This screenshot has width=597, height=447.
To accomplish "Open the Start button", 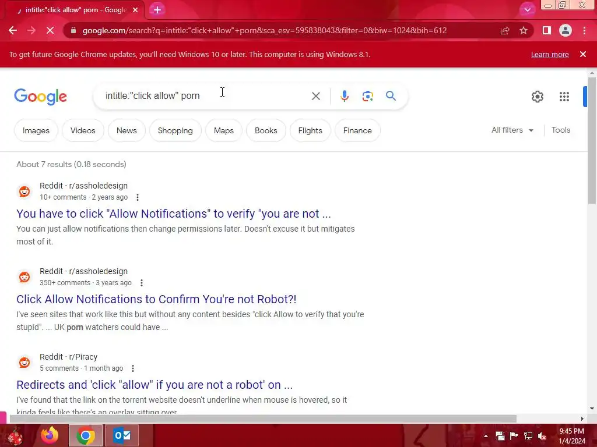I will 15,435.
